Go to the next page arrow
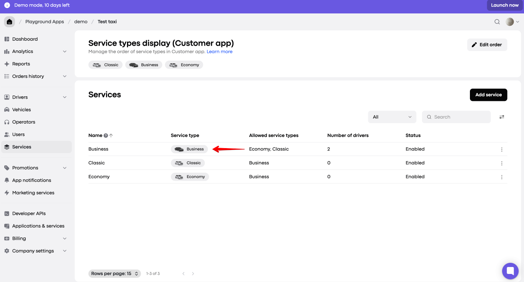The width and height of the screenshot is (524, 282). tap(193, 274)
